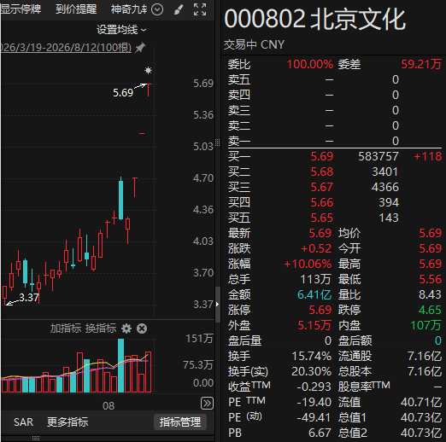446x442 pixels.
Task: Click 加指标 to add an indicator
Action: pyautogui.click(x=66, y=329)
